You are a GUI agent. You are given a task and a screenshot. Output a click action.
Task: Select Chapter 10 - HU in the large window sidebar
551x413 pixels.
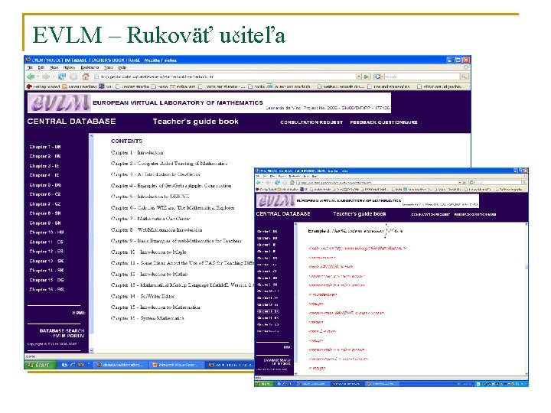pos(47,233)
